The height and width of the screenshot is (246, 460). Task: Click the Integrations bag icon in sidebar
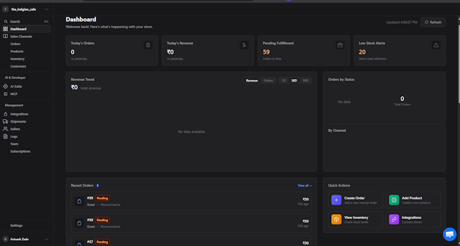(6, 114)
